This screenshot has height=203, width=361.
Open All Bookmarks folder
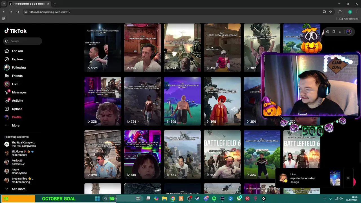pos(349,19)
